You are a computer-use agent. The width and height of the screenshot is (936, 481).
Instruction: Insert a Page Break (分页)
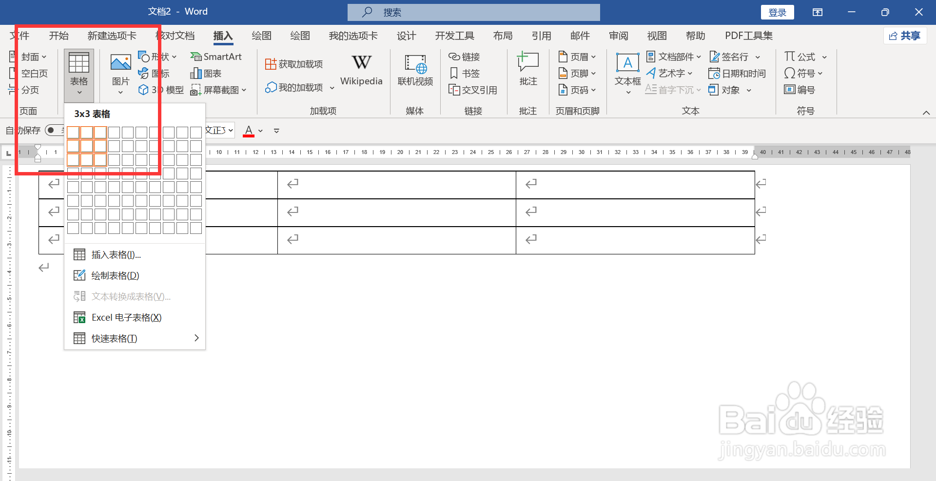(24, 90)
